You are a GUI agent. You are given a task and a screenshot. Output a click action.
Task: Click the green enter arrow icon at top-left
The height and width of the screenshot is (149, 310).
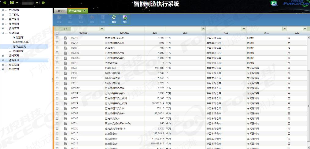point(5,3)
